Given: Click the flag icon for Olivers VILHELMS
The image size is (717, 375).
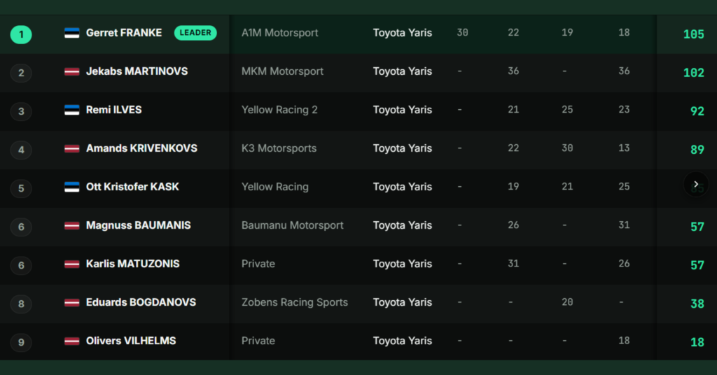Looking at the screenshot, I should 72,341.
